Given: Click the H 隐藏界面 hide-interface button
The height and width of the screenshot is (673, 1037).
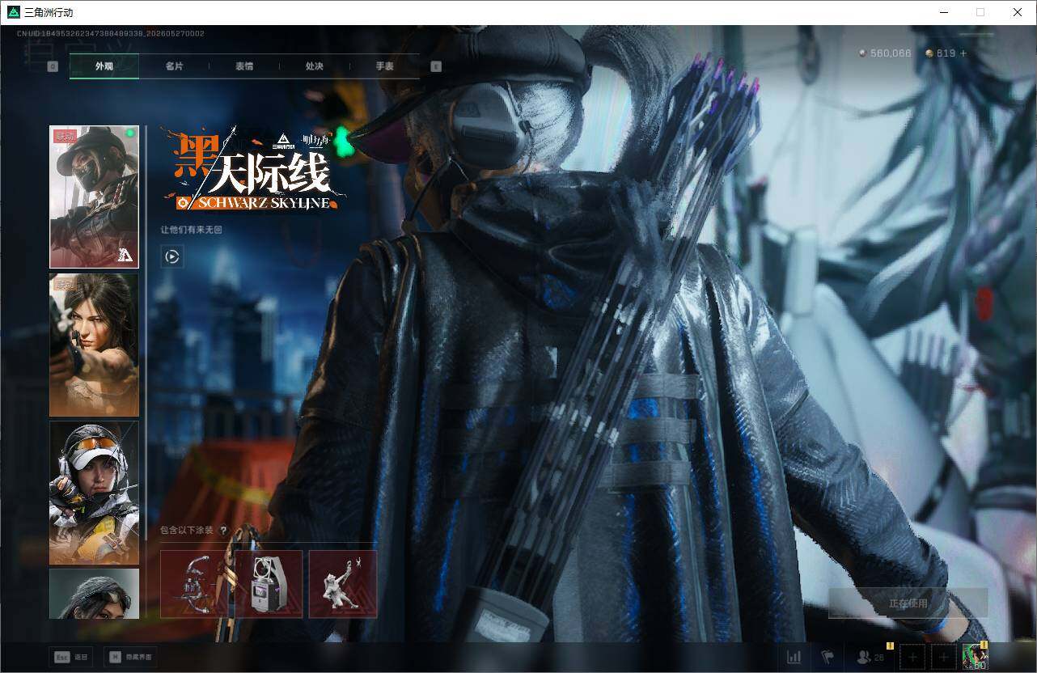Looking at the screenshot, I should point(129,657).
